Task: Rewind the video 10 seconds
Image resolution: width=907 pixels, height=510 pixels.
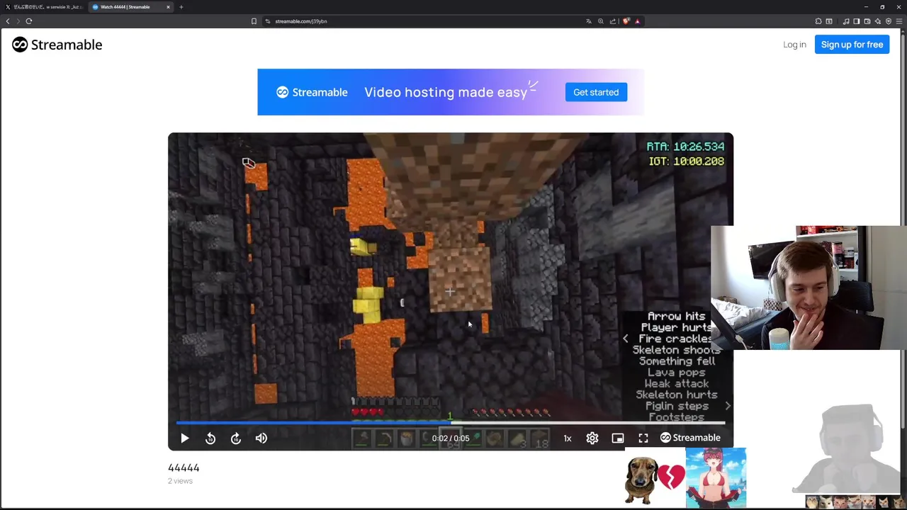Action: (x=210, y=438)
